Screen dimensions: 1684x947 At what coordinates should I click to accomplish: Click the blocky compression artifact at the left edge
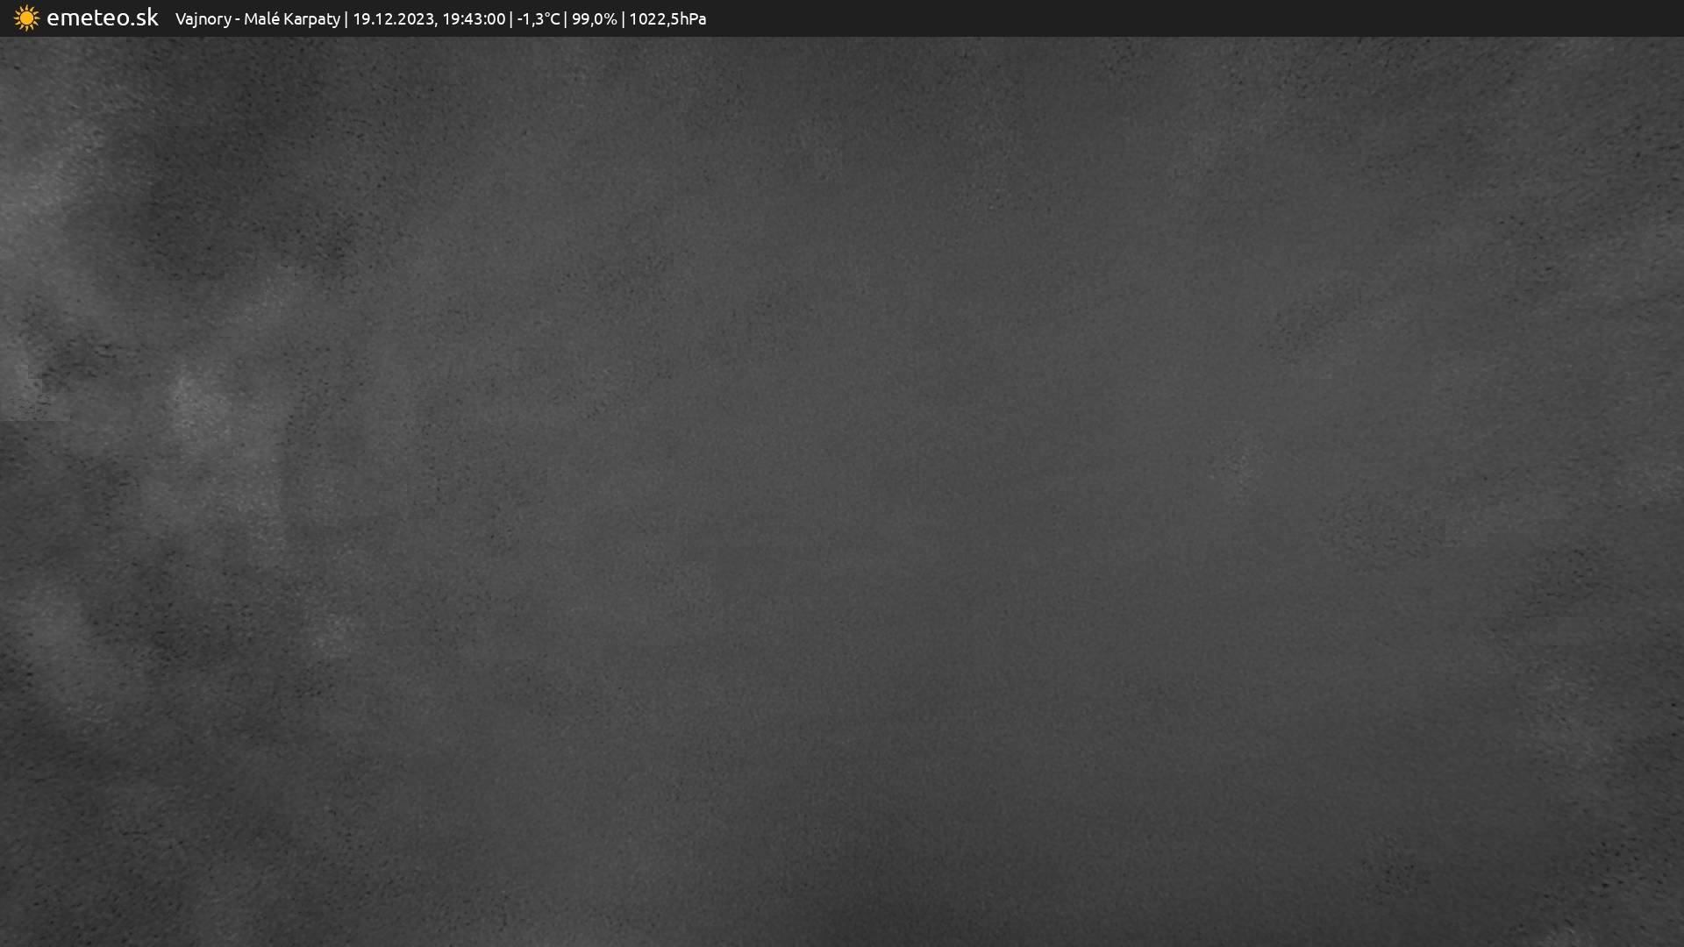pos(26,395)
